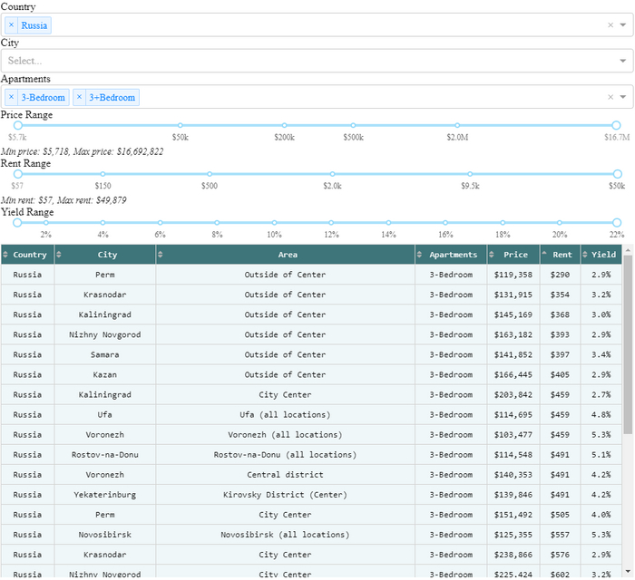Remove the 3-Bedroom tag from Apartments
Screen dimensions: 635x580
pos(12,98)
